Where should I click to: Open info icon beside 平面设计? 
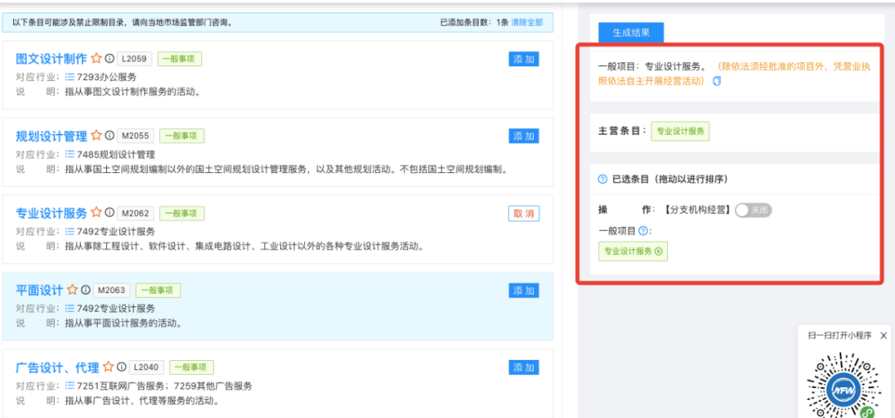pos(85,290)
